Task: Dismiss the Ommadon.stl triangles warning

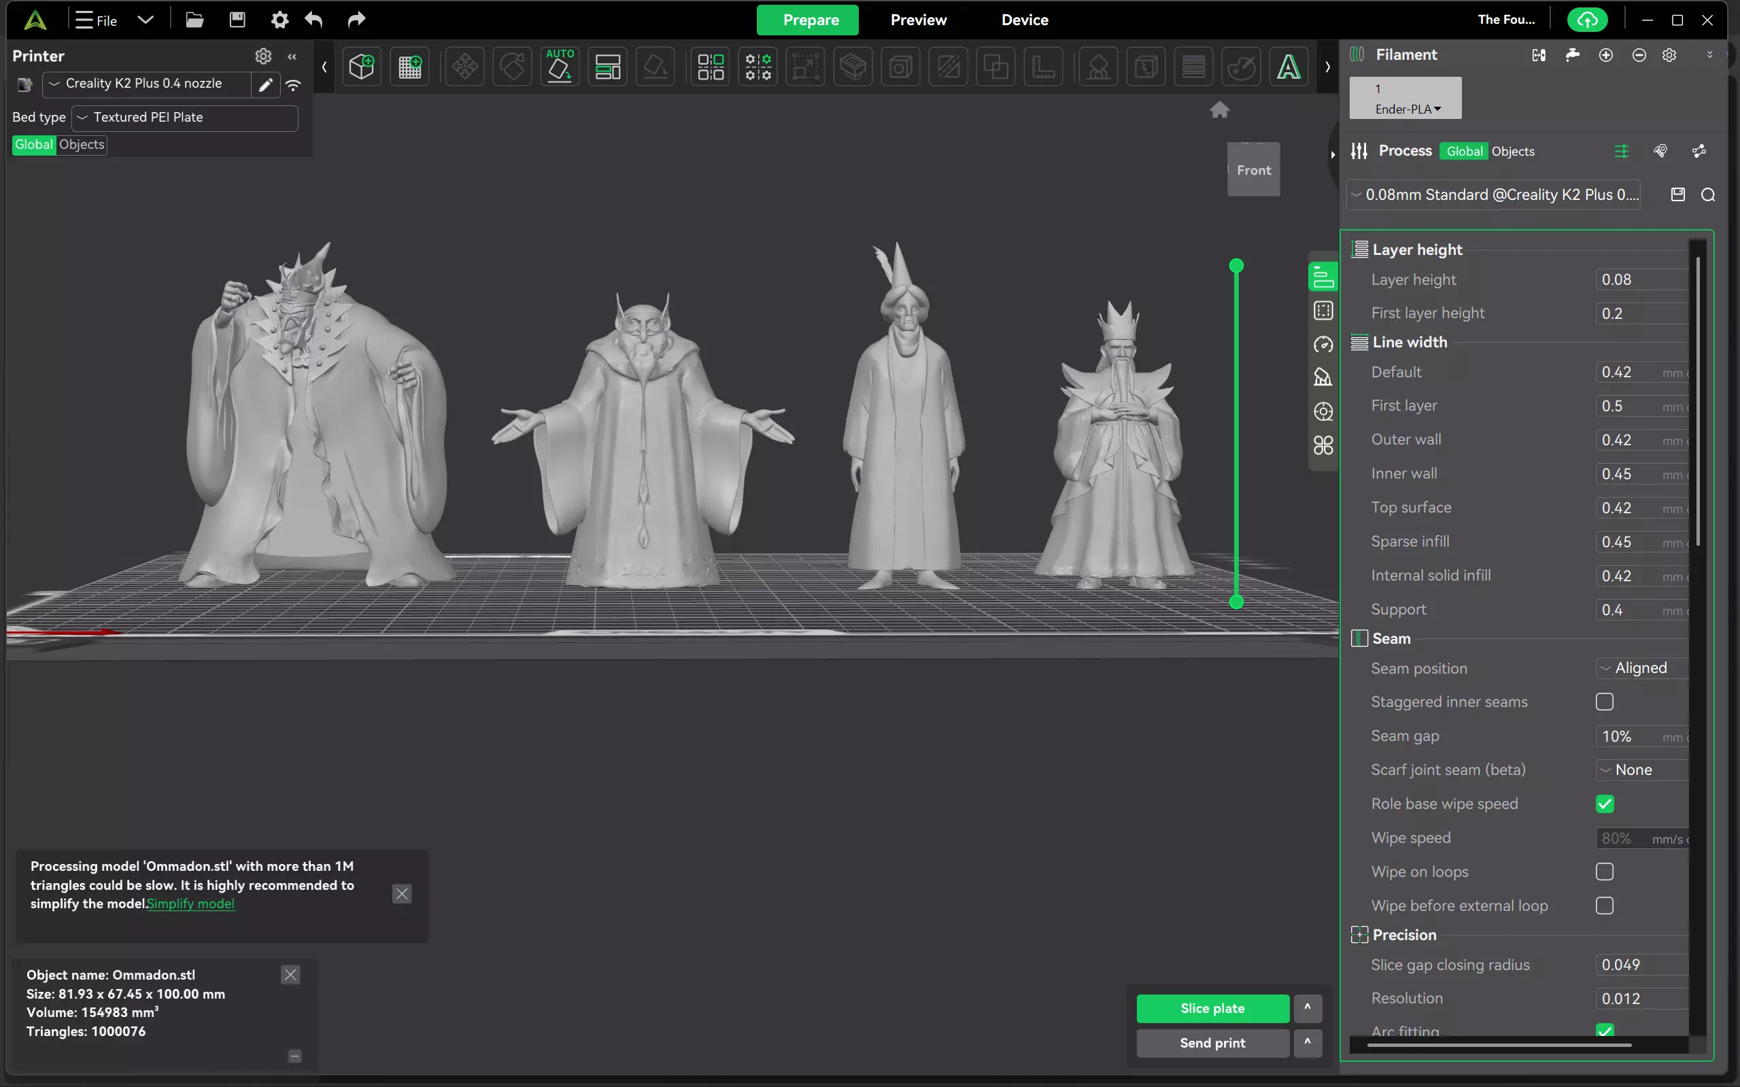Action: pos(402,894)
